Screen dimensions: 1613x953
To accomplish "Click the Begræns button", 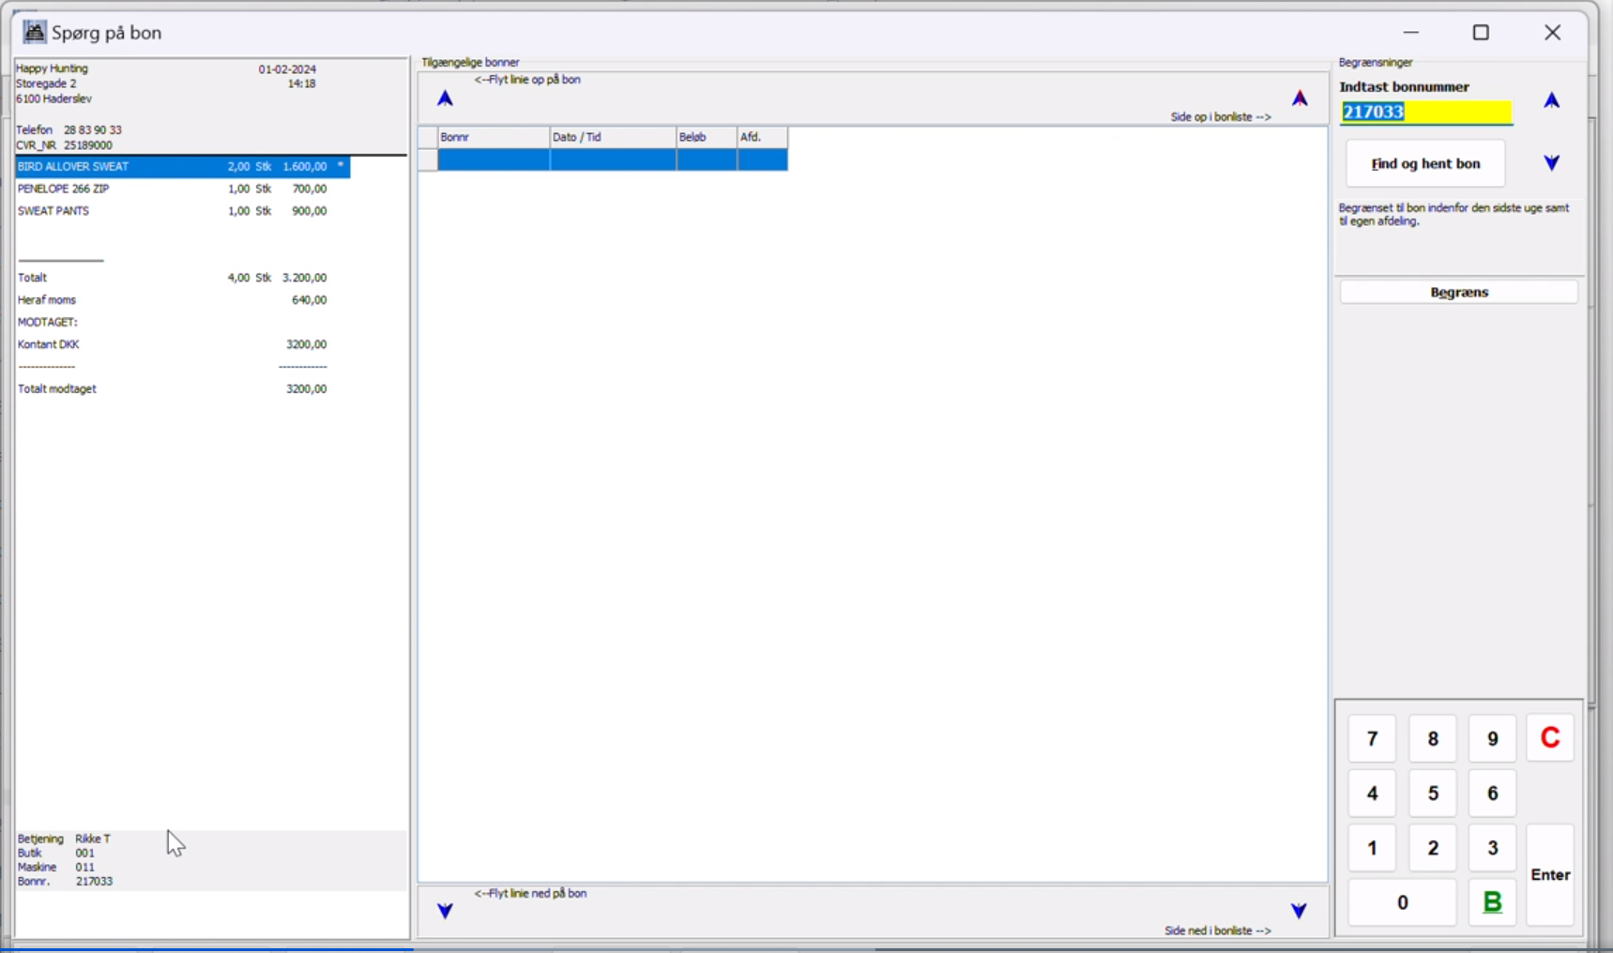I will (1458, 293).
